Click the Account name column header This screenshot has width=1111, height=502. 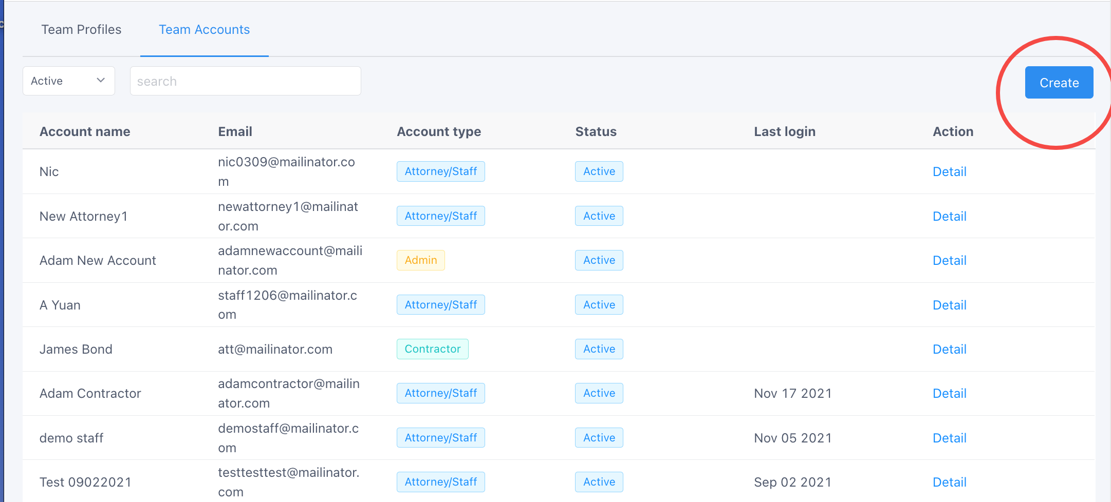[x=85, y=132]
